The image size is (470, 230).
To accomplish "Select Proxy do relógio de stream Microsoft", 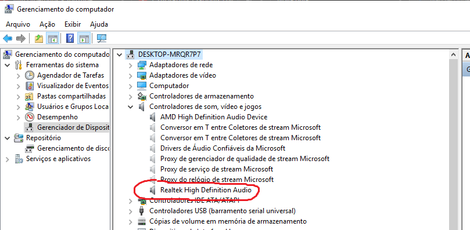I will click(217, 180).
